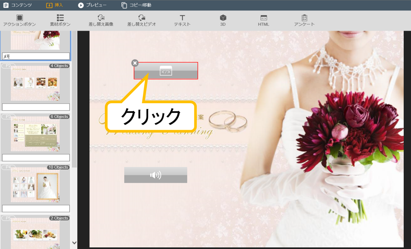Select page P4 thumbnail with 10 Objects
Screen dimensions: 411x249
coord(35,184)
